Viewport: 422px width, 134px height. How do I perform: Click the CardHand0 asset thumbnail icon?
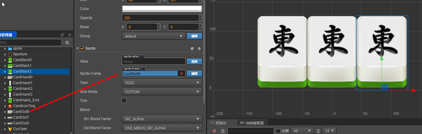pos(10,77)
